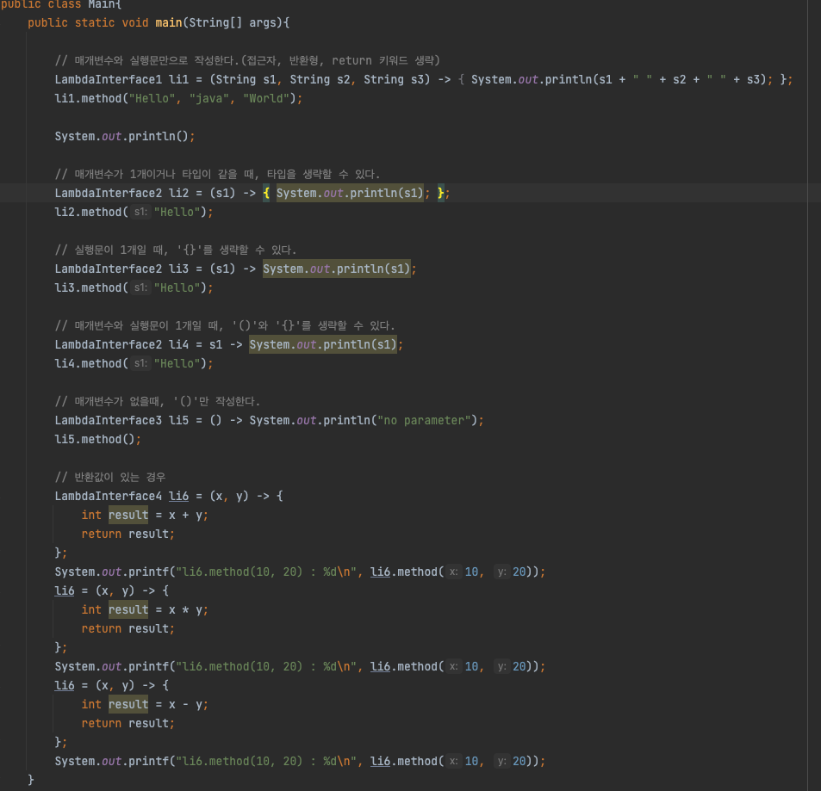Click the LambdaInterface1 type name
The height and width of the screenshot is (791, 821).
[109, 79]
